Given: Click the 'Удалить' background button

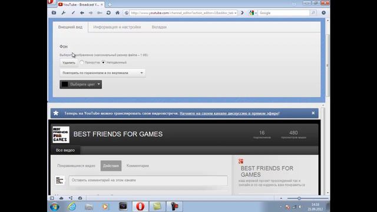Looking at the screenshot, I should click(69, 63).
